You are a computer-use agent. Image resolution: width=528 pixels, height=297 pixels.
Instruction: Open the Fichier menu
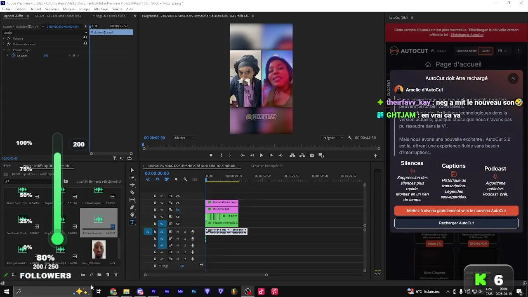pyautogui.click(x=7, y=9)
